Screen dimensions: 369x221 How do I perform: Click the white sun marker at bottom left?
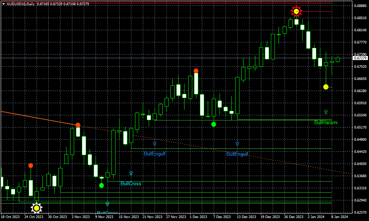point(36,208)
